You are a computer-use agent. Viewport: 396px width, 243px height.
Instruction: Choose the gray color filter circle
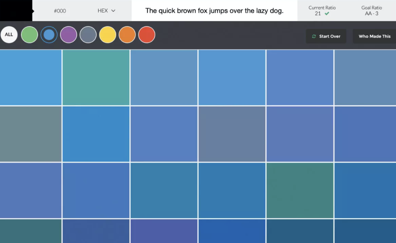click(88, 35)
